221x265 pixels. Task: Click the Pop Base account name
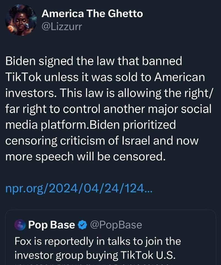51,225
